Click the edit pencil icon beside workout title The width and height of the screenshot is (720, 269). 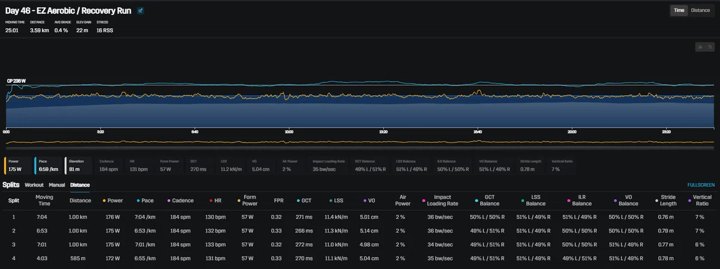pyautogui.click(x=140, y=11)
